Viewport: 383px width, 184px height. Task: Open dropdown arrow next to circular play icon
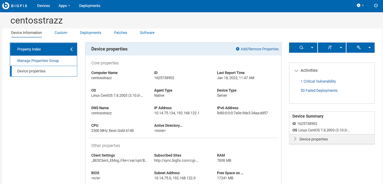(x=312, y=48)
